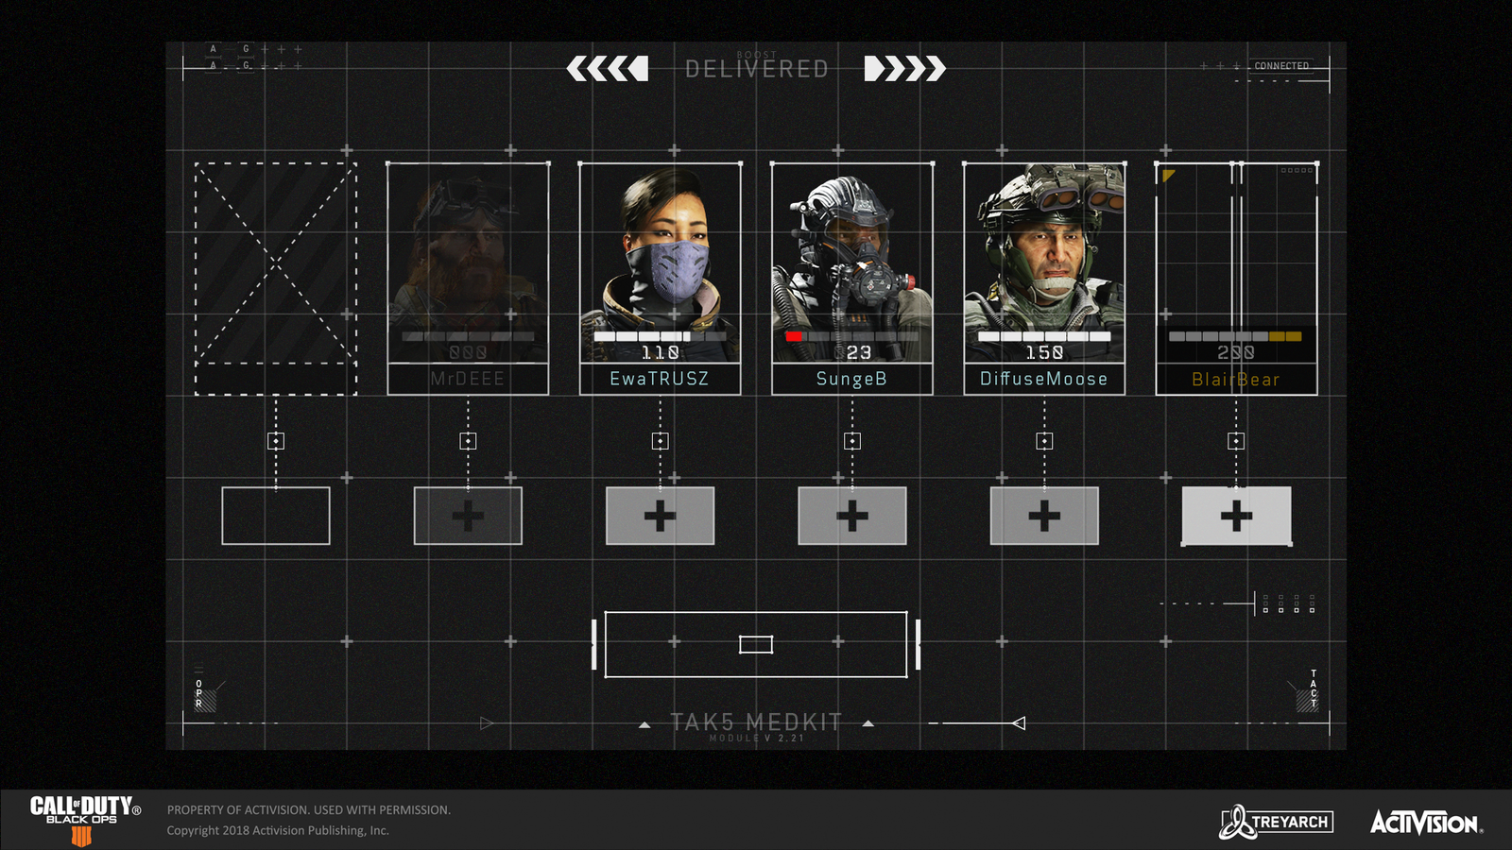Click the dimmed medkit icon under MrDEEE
Screen dimensions: 1512x850
click(x=468, y=516)
